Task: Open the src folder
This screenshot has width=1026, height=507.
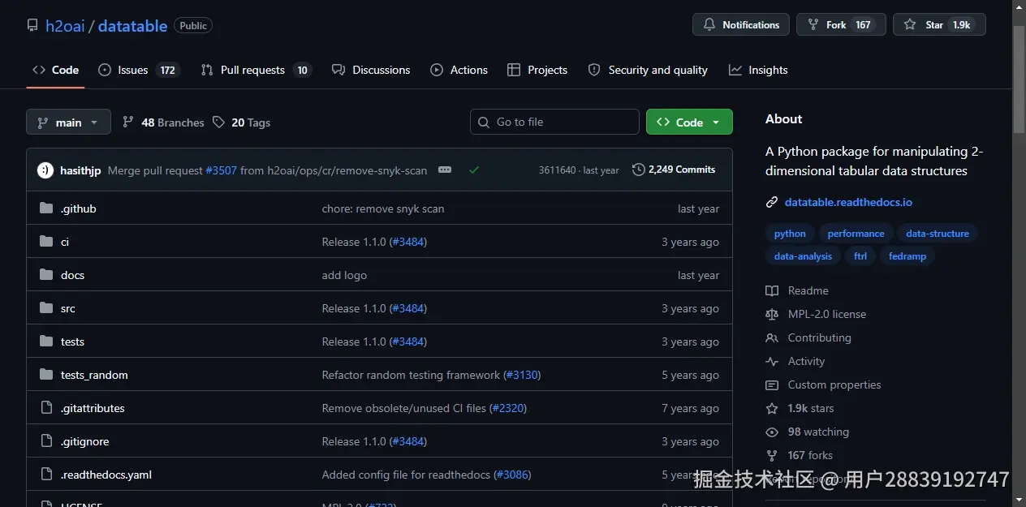Action: tap(67, 308)
